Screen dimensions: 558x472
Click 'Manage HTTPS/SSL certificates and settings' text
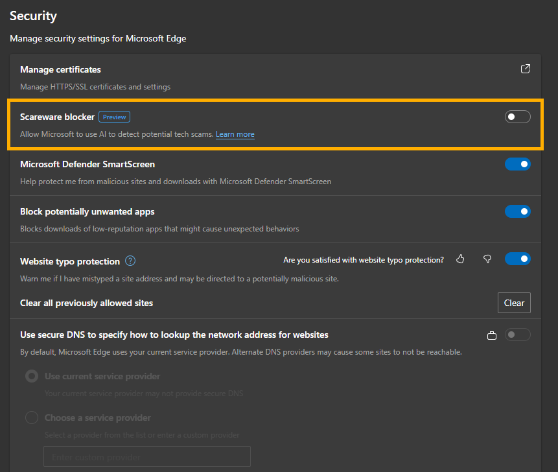click(x=95, y=87)
